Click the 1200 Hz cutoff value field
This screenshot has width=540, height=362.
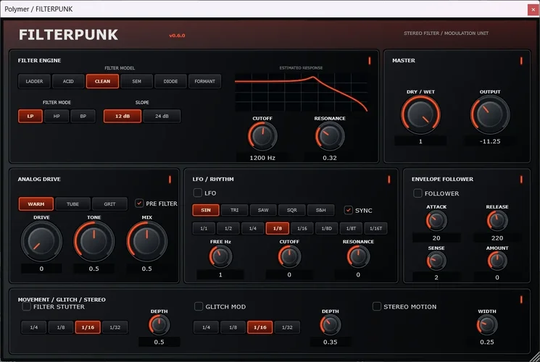(262, 158)
